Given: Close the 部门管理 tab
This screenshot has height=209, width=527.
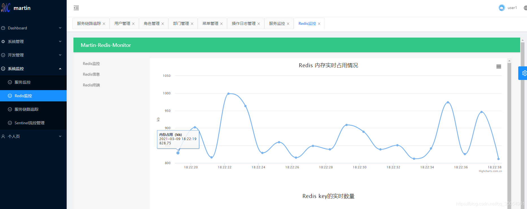Looking at the screenshot, I should [x=192, y=24].
